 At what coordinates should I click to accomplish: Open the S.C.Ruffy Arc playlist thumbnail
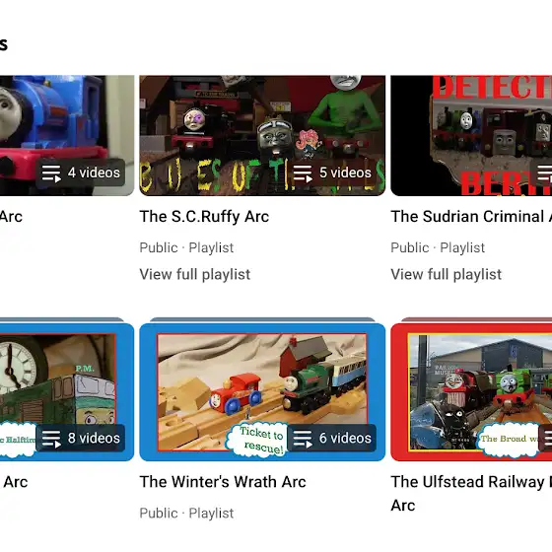coord(262,136)
